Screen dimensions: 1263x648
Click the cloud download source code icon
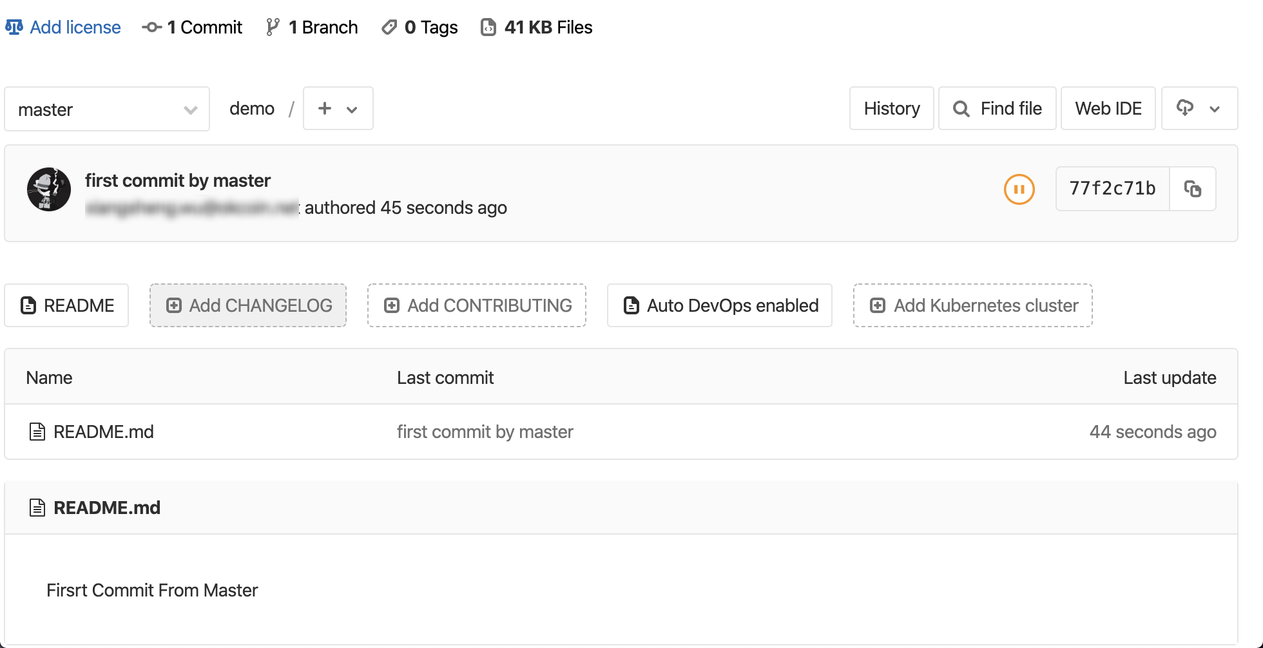[x=1186, y=108]
